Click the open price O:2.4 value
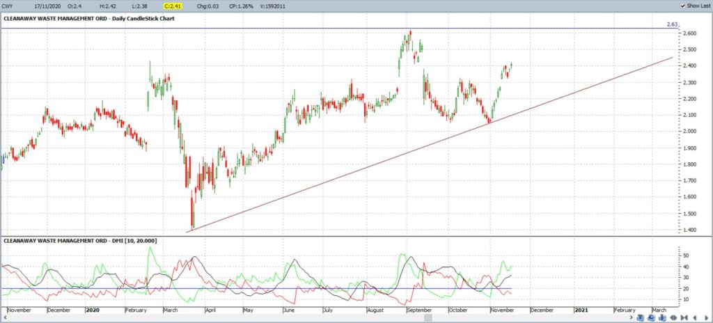This screenshot has width=713, height=323. 75,6
